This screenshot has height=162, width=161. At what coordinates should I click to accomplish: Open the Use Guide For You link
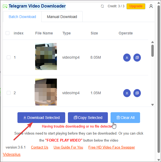pos(68,147)
